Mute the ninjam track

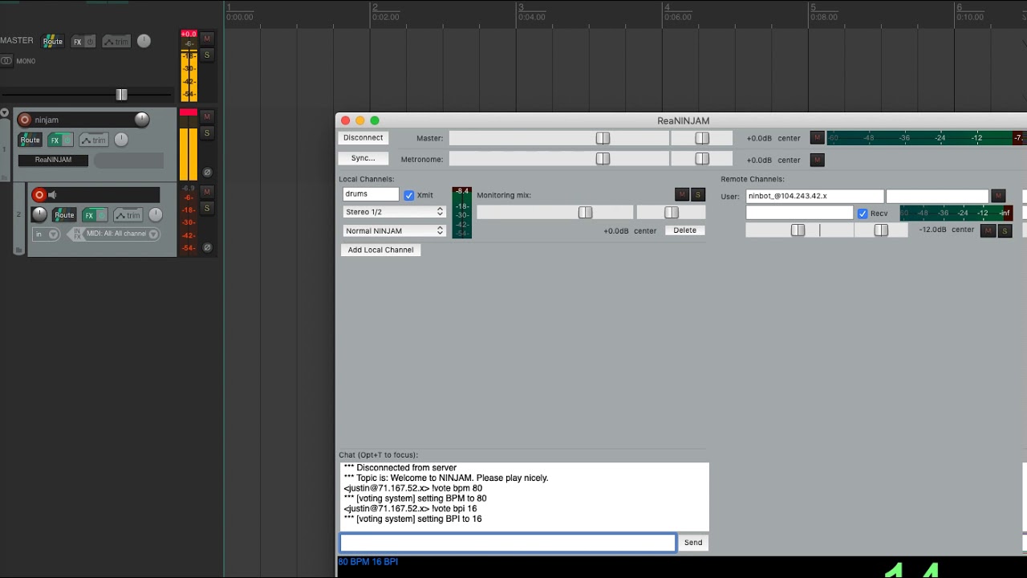[207, 116]
